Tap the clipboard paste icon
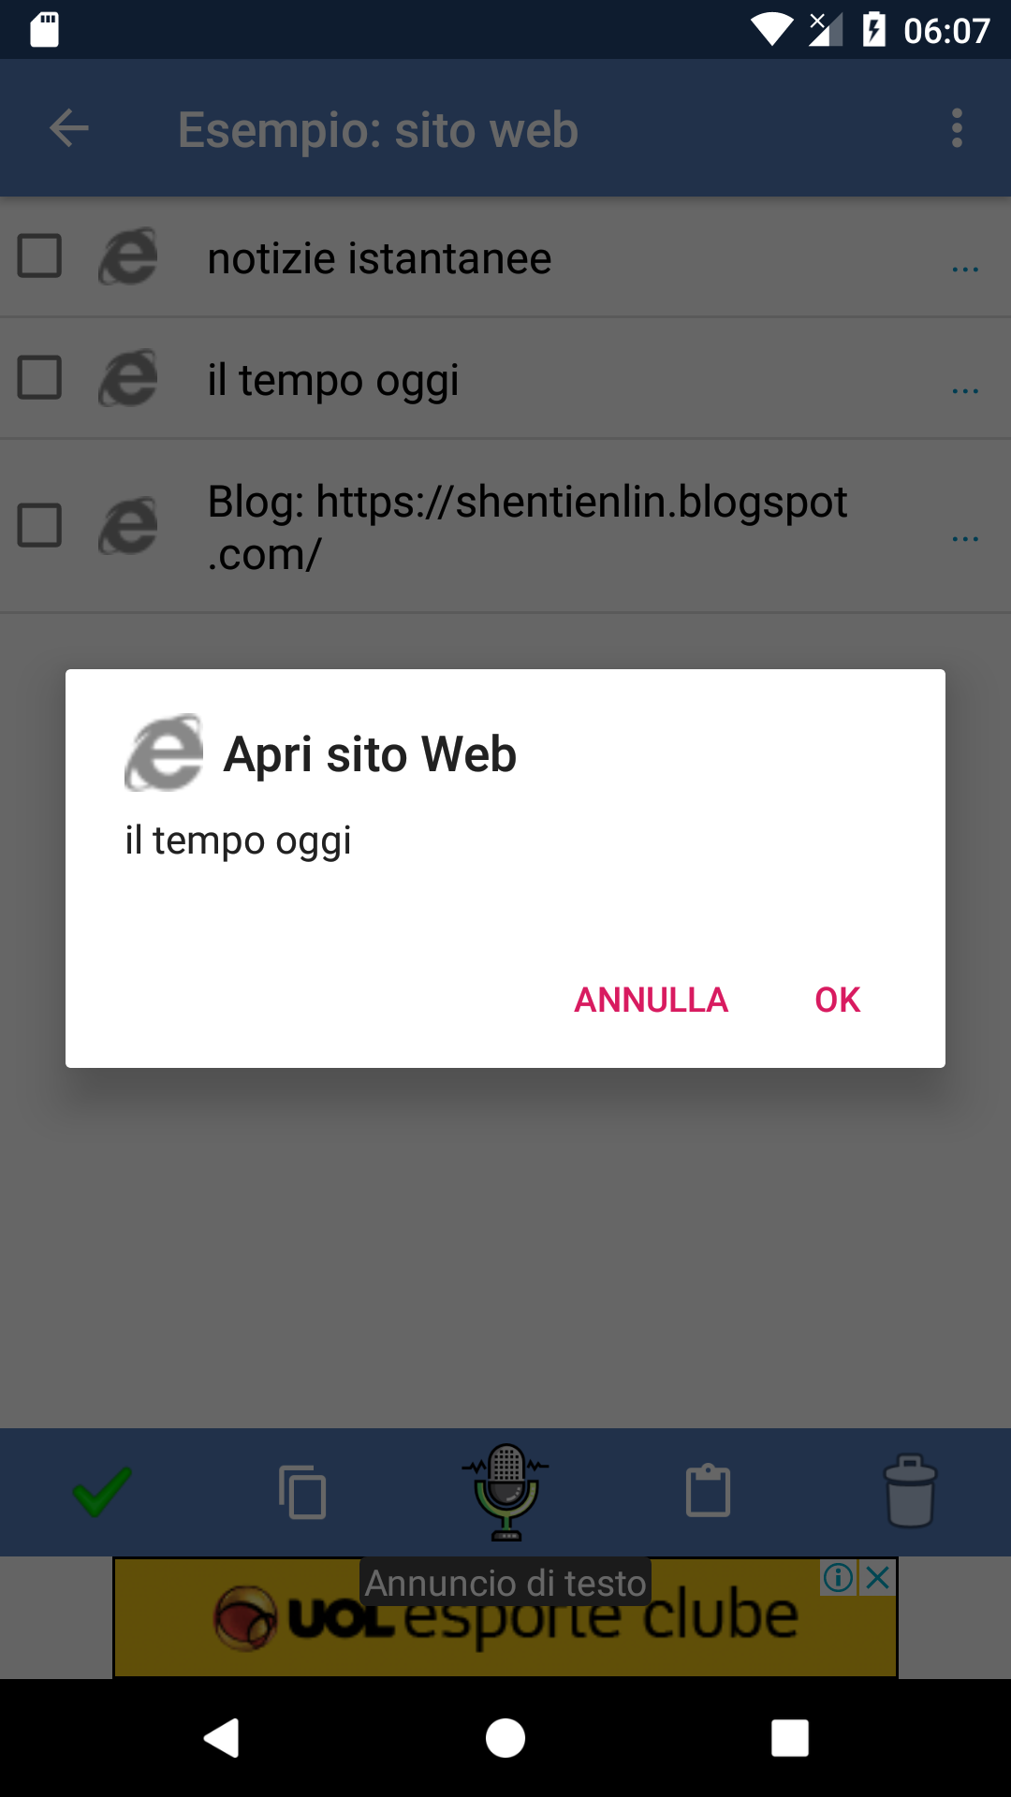Screen dimensions: 1011x1797 [x=708, y=1490]
